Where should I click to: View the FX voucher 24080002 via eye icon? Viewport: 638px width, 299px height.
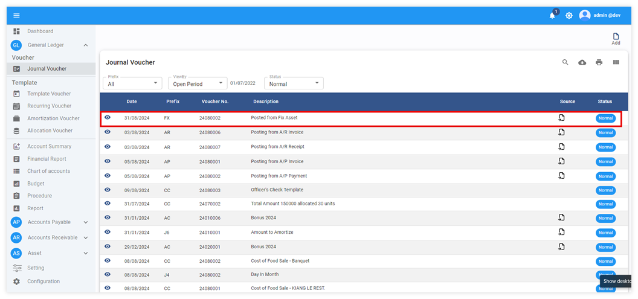point(108,118)
